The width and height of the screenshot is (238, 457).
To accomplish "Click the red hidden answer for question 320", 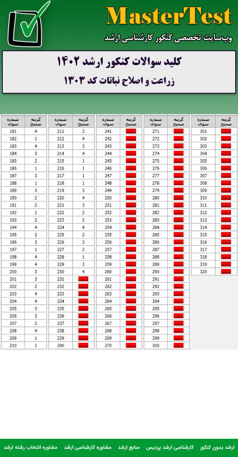I will pos(226,272).
